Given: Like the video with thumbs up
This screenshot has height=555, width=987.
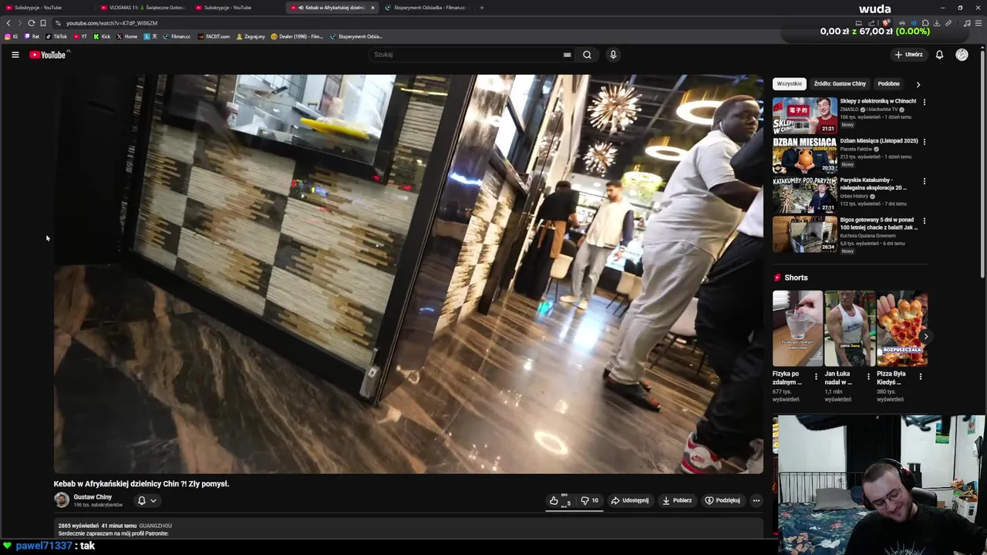Looking at the screenshot, I should click(x=559, y=500).
